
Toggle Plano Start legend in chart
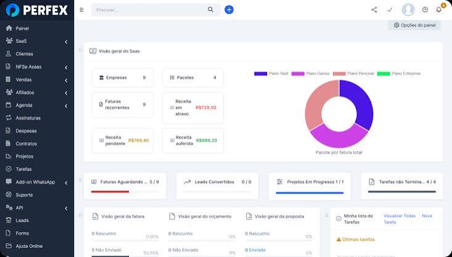pos(271,74)
